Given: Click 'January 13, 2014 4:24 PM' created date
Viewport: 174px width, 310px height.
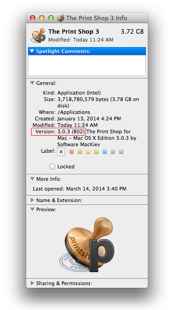Looking at the screenshot, I should [89, 119].
